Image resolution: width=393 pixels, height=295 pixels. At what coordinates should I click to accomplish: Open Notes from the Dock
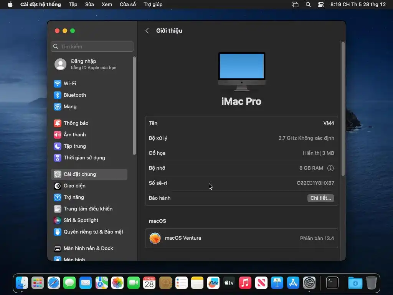197,283
